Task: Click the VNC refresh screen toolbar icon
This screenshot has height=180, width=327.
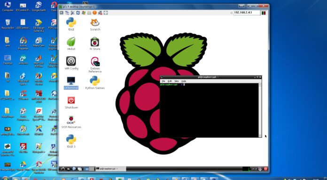Action: coord(78,13)
